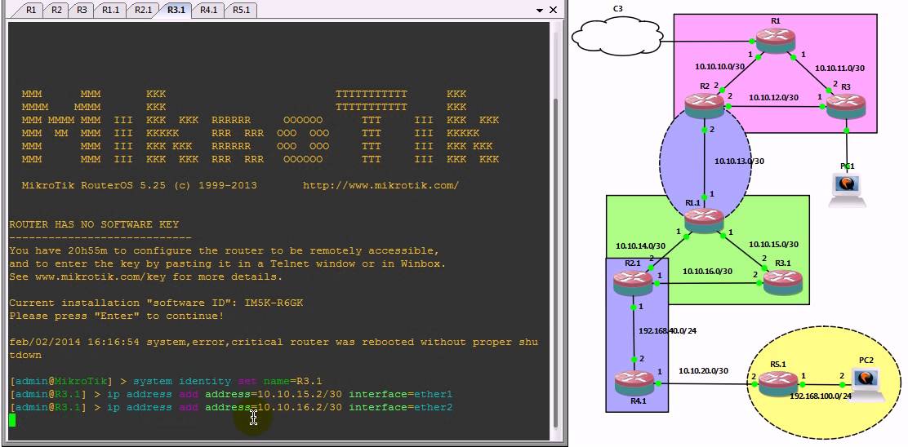Select the active R3.1 console tab
Screen dimensions: 908x447
point(176,10)
